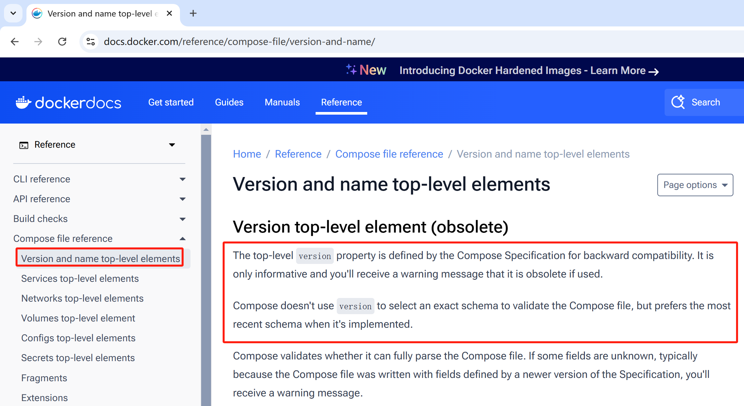This screenshot has width=744, height=406.
Task: Go to Compose file reference breadcrumb
Action: pos(389,154)
